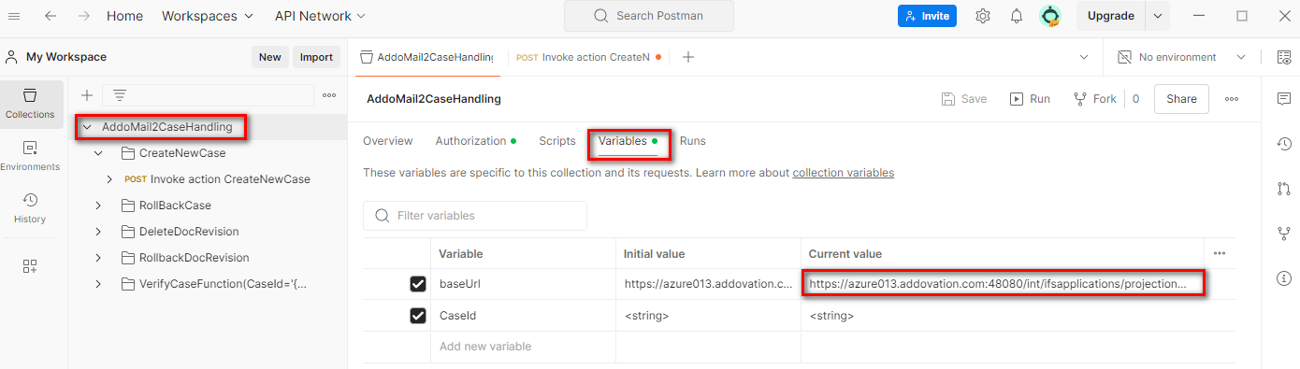This screenshot has width=1300, height=369.
Task: Select the POST Invoke action CreateN tab
Action: click(x=589, y=57)
